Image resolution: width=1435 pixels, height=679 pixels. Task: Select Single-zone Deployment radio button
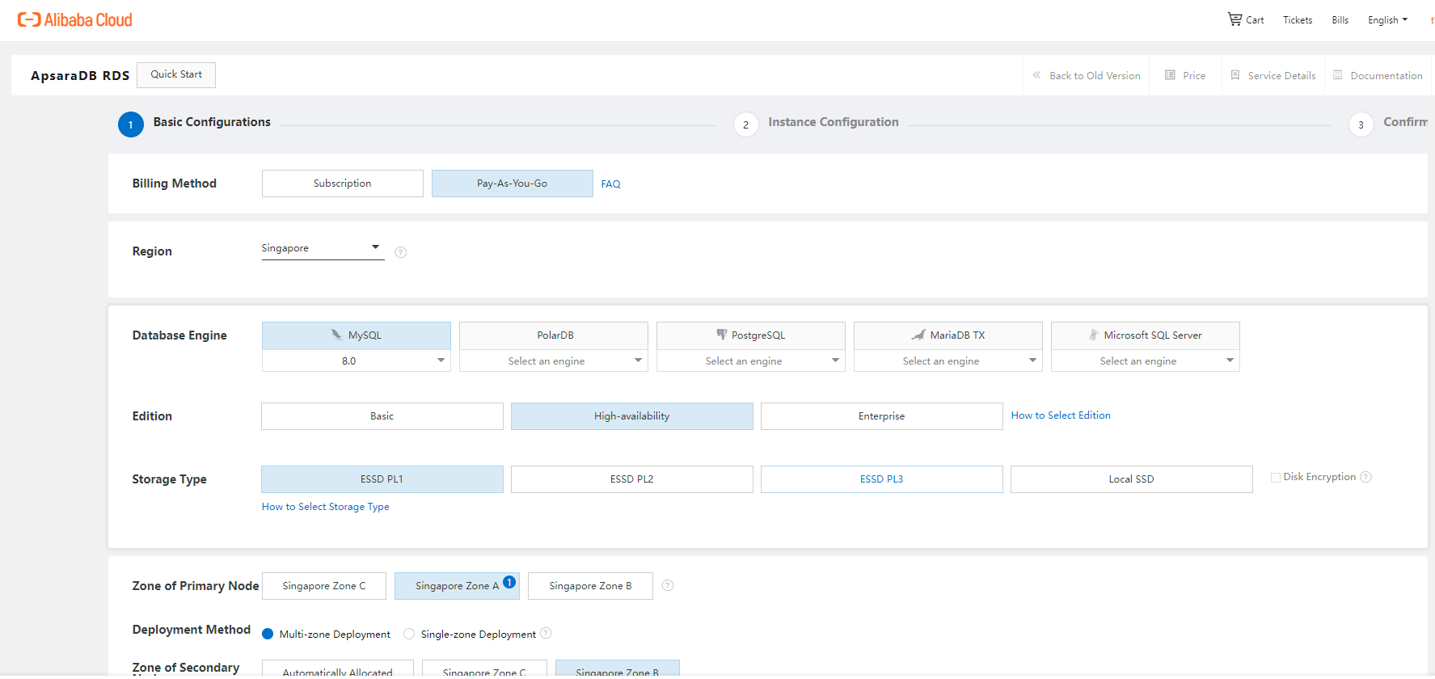(409, 635)
